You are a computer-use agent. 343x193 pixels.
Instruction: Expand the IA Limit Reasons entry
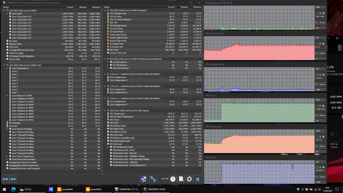[x=108, y=62]
